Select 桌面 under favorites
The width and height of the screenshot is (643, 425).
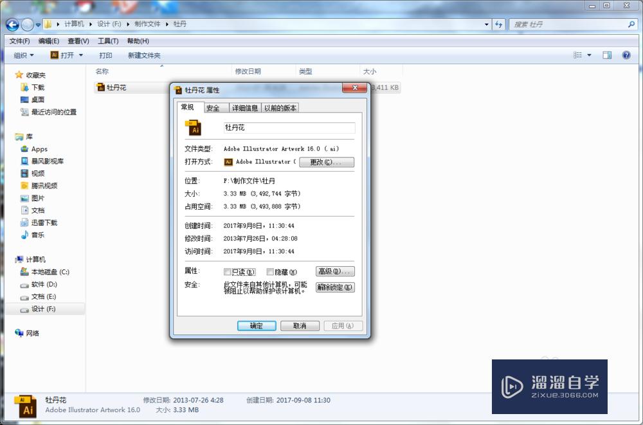[x=37, y=100]
